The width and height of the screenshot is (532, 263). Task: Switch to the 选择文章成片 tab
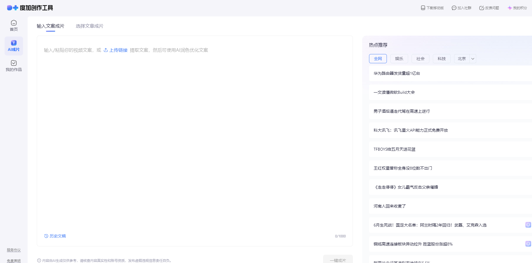coord(89,26)
